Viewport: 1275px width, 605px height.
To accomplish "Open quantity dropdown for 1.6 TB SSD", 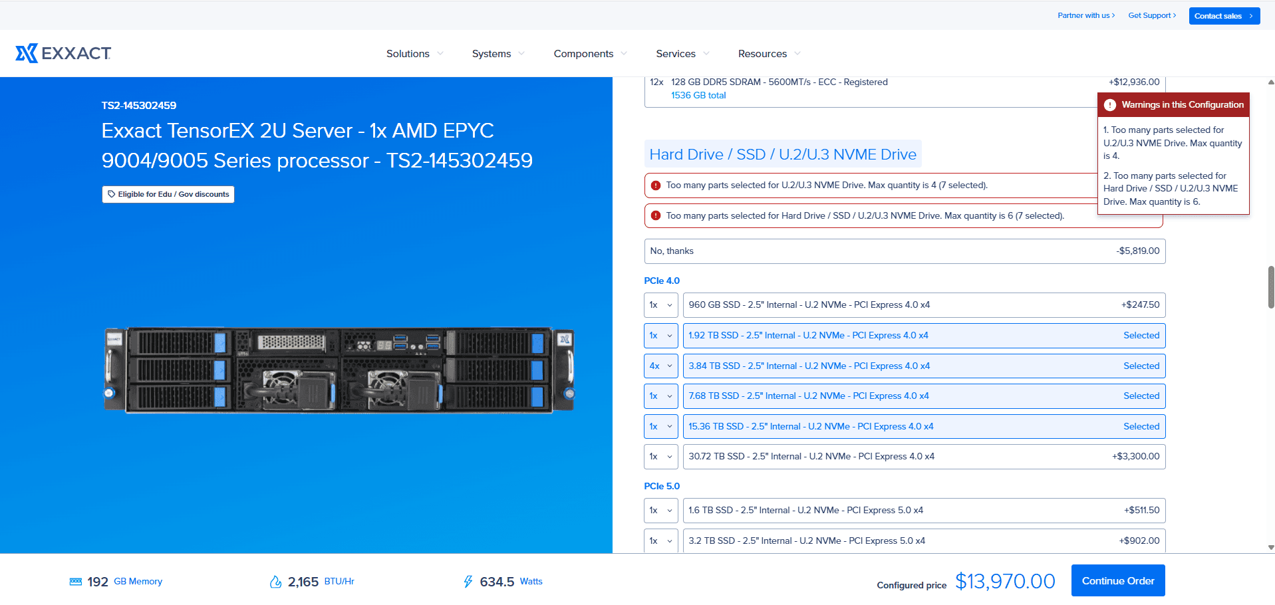I will pyautogui.click(x=661, y=511).
